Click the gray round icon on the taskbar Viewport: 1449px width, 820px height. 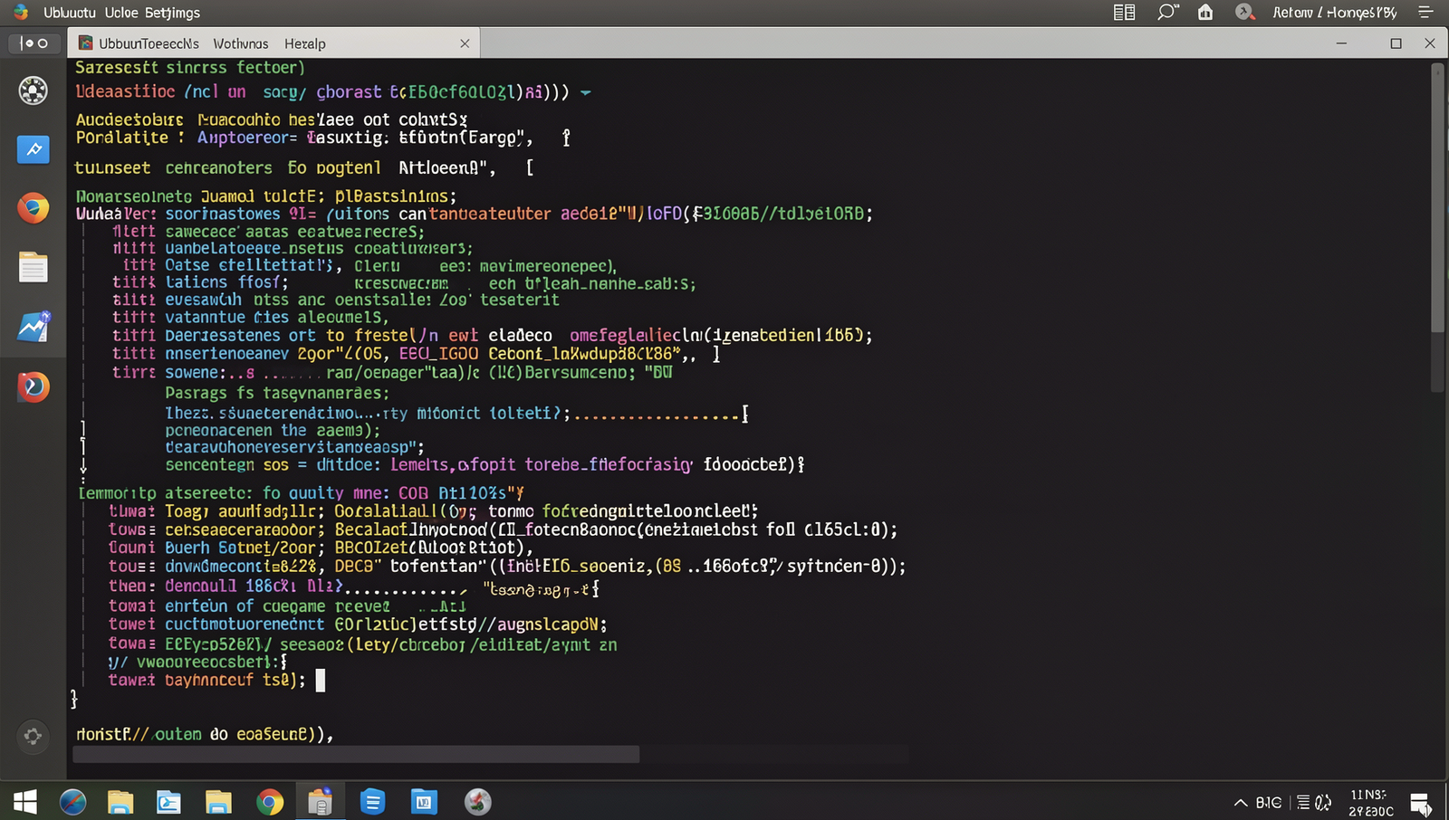478,802
